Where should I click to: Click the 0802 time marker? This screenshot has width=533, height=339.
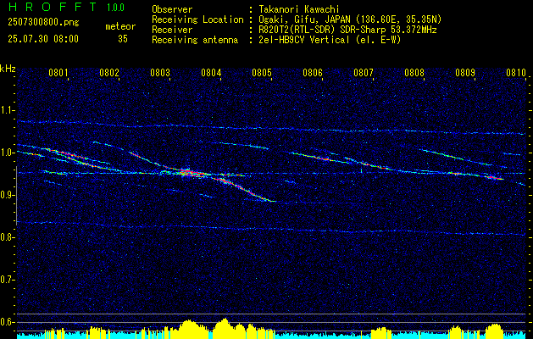click(109, 72)
